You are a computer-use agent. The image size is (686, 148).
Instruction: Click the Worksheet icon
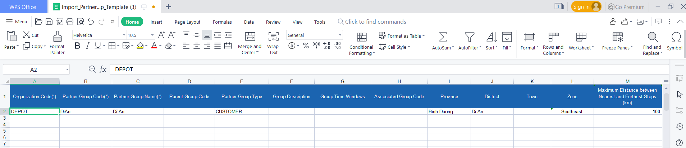click(x=581, y=37)
